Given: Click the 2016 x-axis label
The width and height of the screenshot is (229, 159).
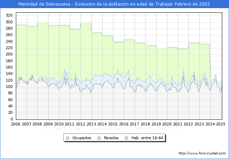Looking at the screenshot, I should (124, 124).
